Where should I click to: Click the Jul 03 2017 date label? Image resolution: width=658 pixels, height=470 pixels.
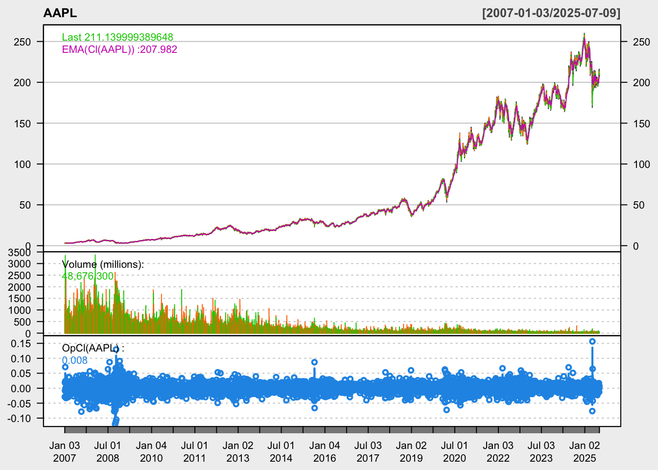(x=368, y=452)
